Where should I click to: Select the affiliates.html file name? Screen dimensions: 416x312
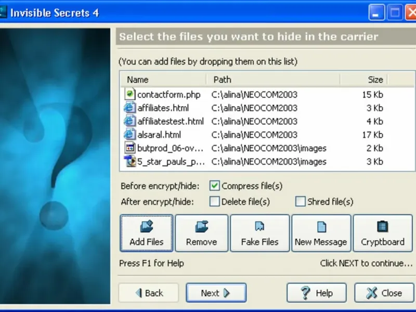(163, 108)
